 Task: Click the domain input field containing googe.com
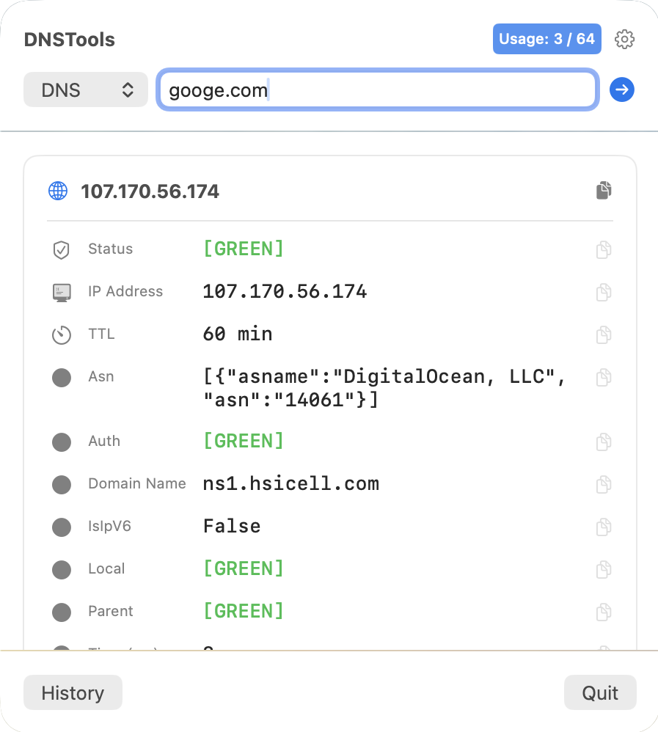(377, 90)
